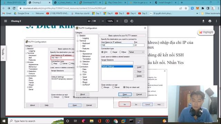Collapse the Window tree node
This screenshot has height=124, width=221.
tap(78, 51)
